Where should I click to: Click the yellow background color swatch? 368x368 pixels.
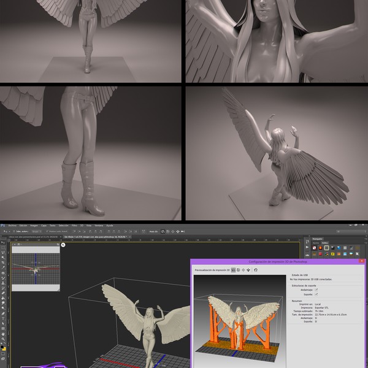[4, 349]
